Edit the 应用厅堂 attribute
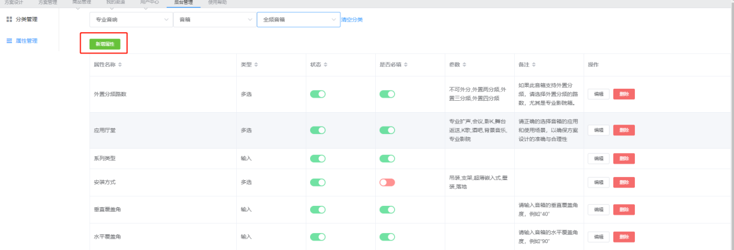Screen dimensions: 734x250 click(598, 130)
